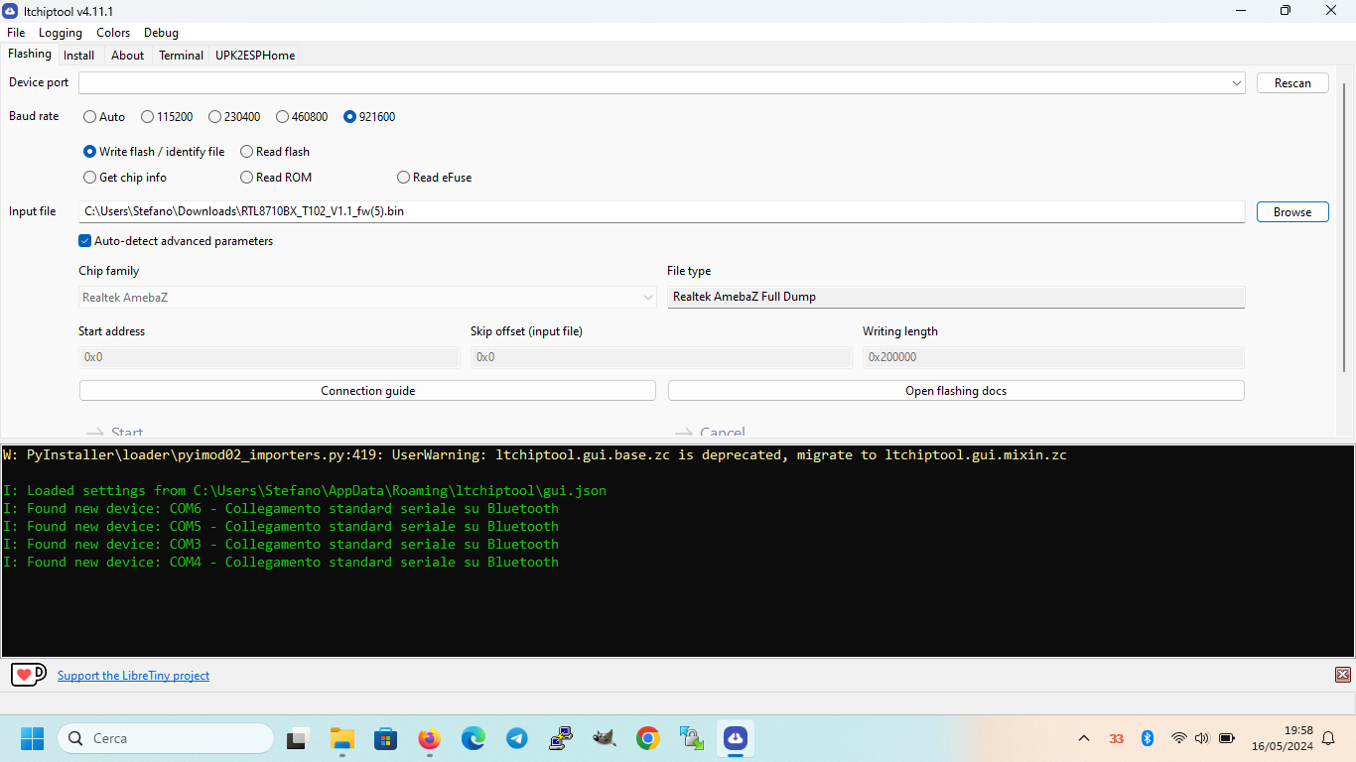Select 921600 baud rate
The height and width of the screenshot is (762, 1356).
click(369, 117)
